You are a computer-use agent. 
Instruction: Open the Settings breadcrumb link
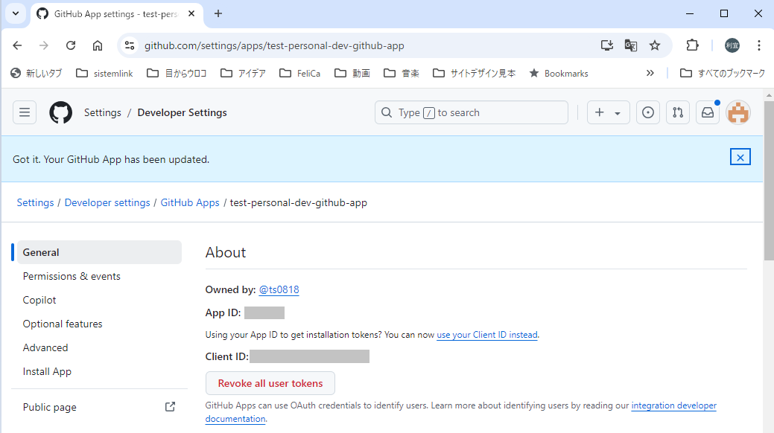(35, 202)
